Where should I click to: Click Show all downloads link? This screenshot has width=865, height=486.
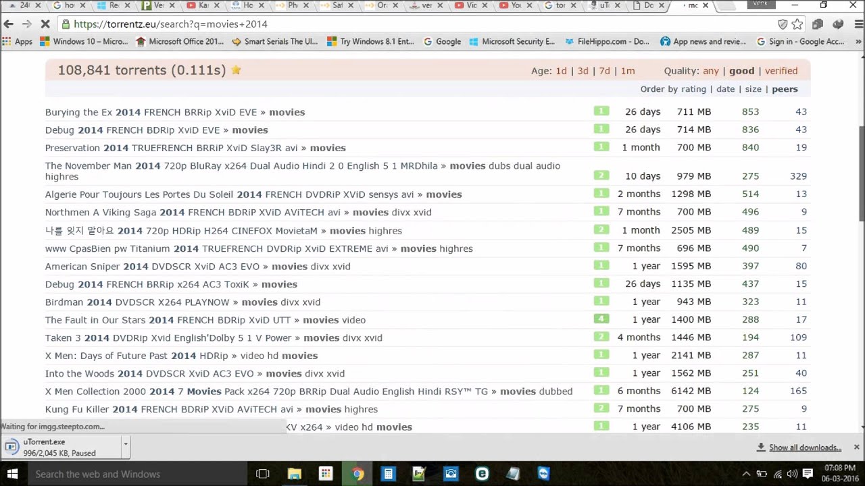(805, 448)
